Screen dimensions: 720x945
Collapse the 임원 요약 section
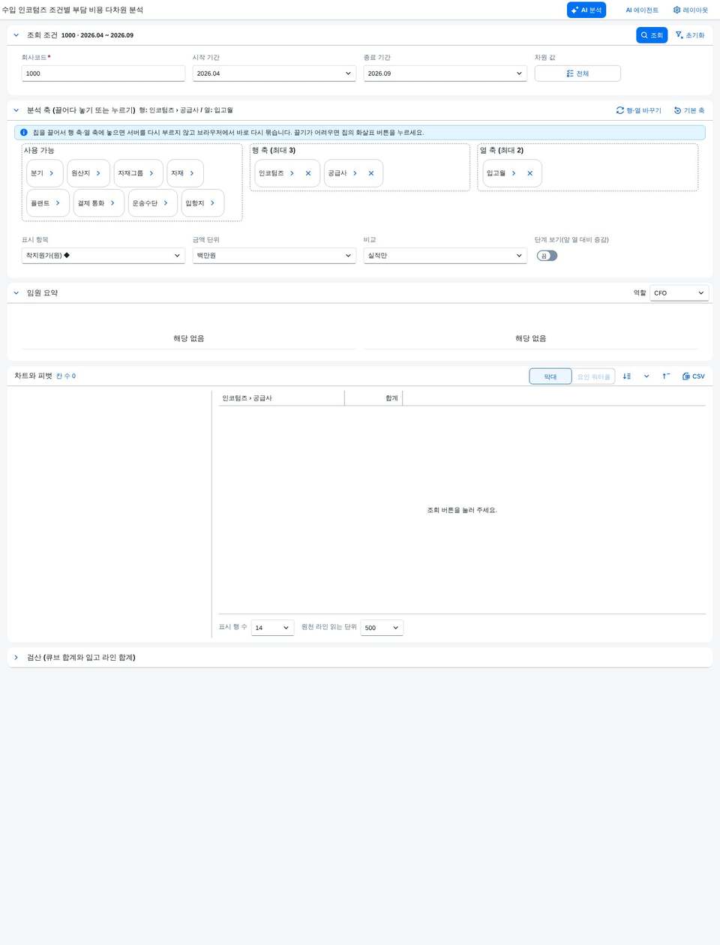16,293
